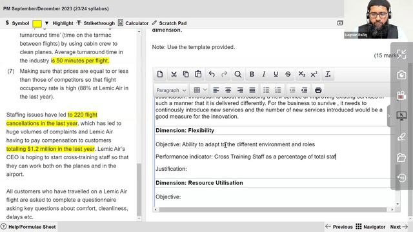413x232 pixels.
Task: Align text left
Action: tap(216, 90)
